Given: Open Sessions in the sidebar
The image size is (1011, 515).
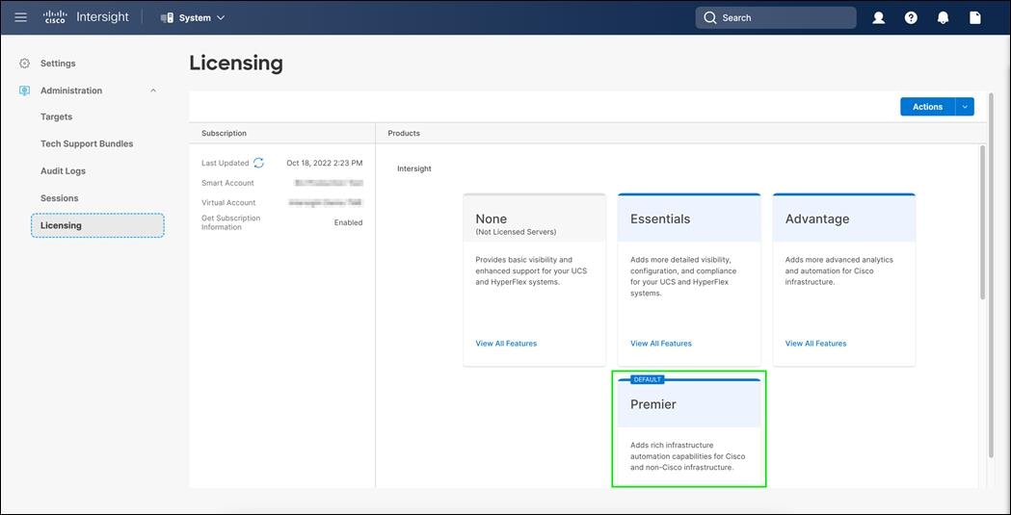Looking at the screenshot, I should (60, 198).
